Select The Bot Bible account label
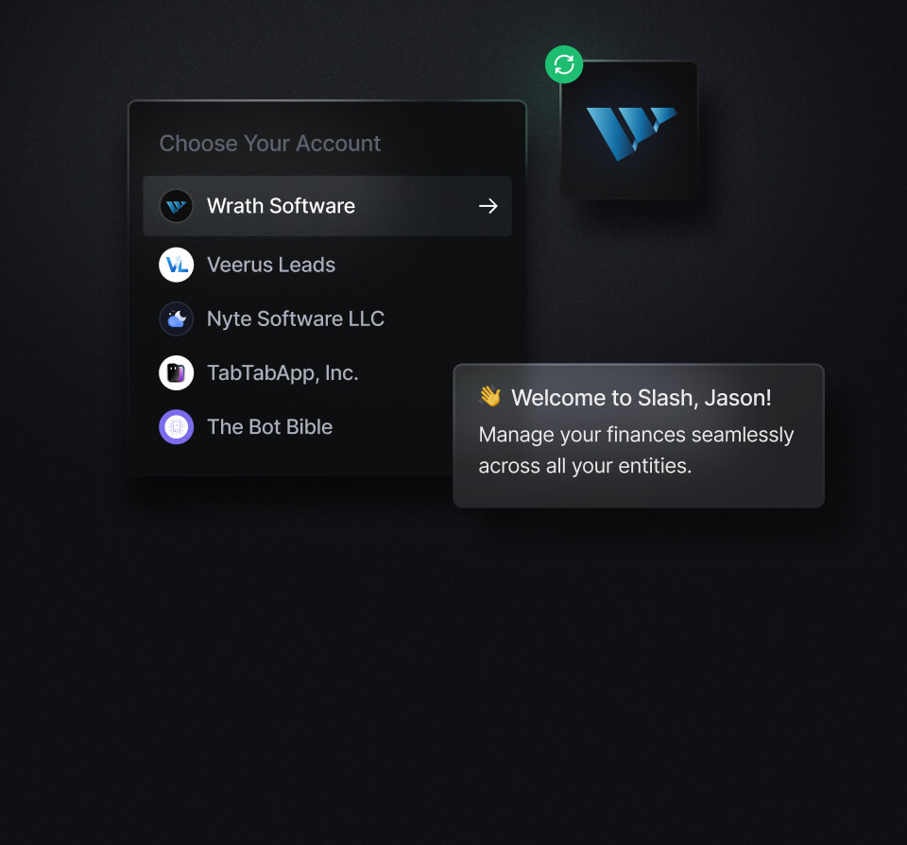The image size is (907, 845). pyautogui.click(x=269, y=427)
